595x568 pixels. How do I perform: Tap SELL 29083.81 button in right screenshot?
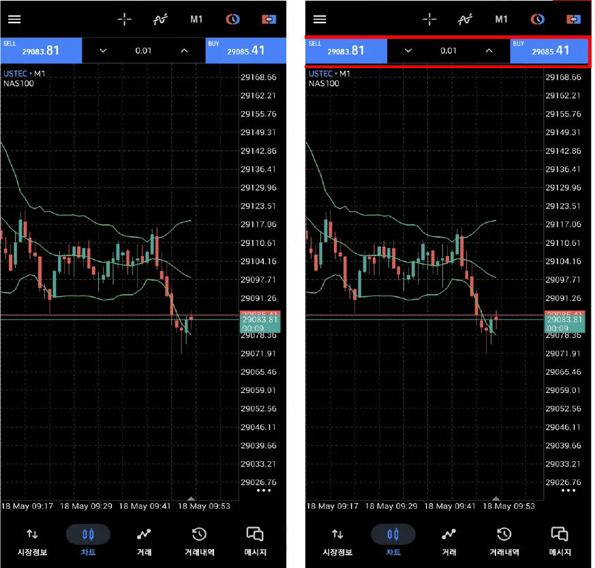tap(346, 50)
